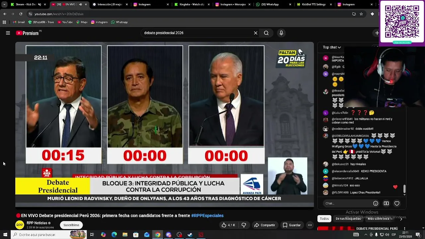Go back with the browser back arrow

[x=5, y=14]
